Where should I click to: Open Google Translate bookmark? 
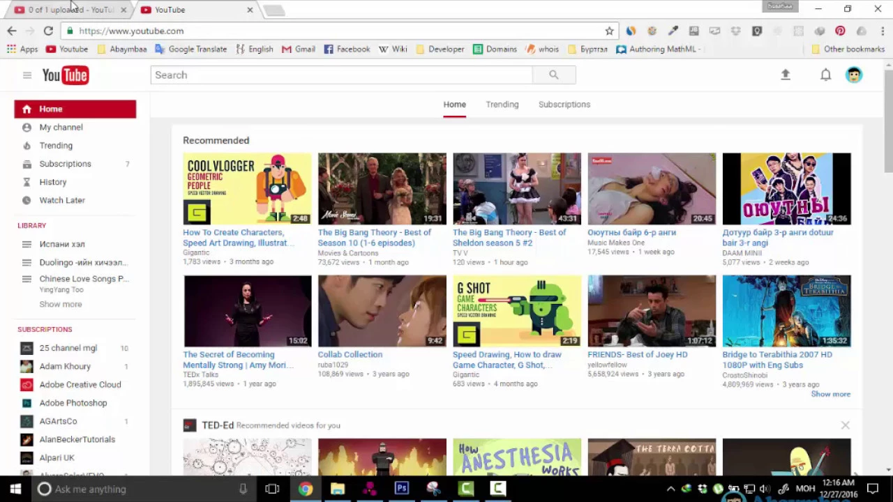190,49
